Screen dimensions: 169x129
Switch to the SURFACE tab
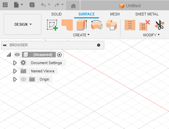point(86,14)
